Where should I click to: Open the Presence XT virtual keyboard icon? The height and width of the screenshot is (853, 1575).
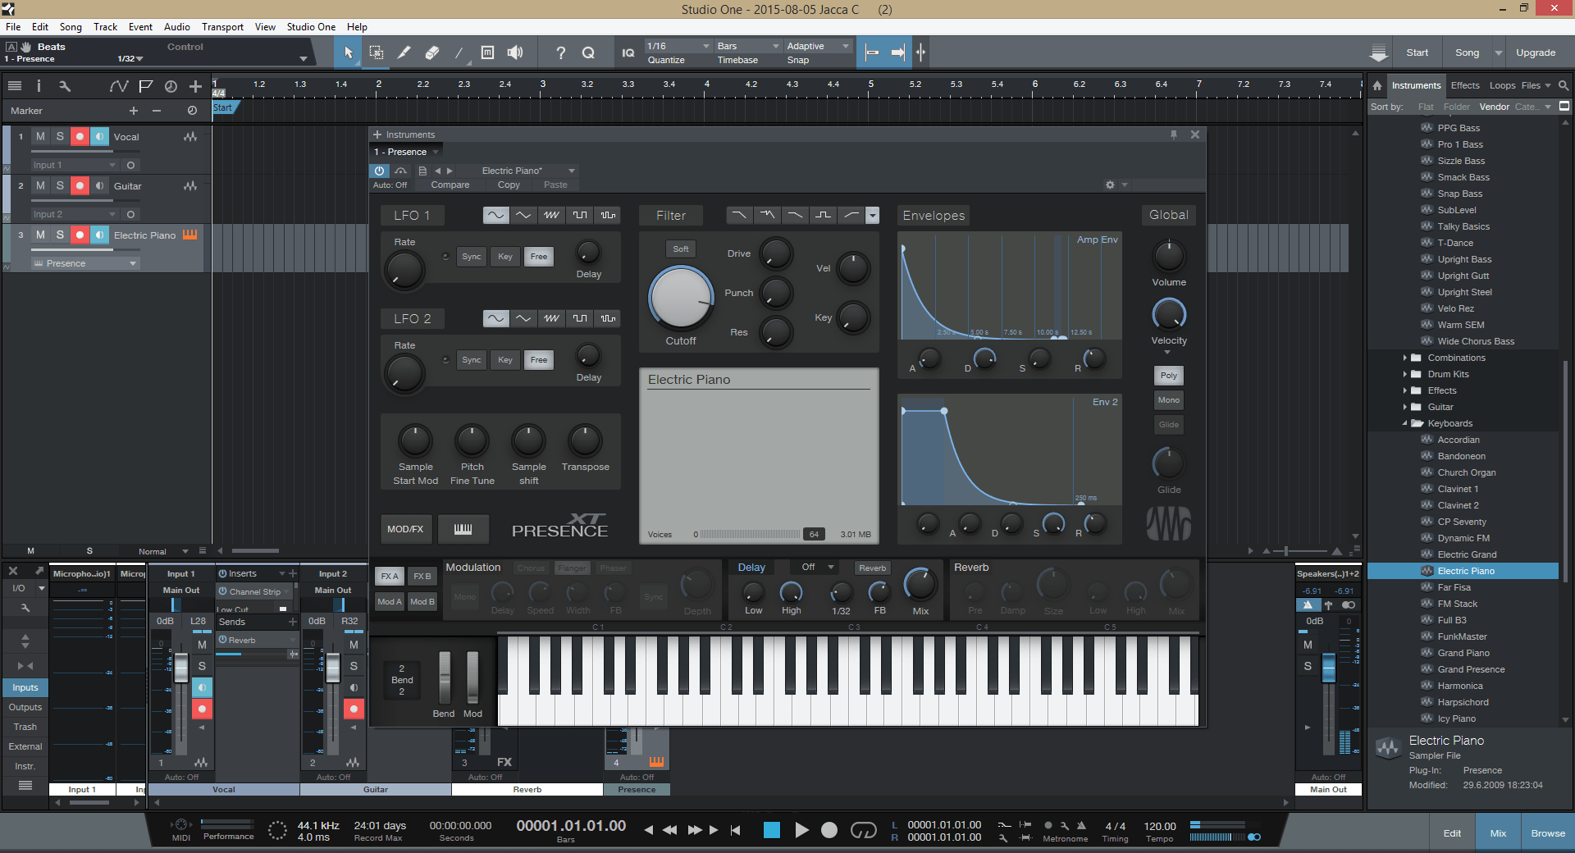463,529
